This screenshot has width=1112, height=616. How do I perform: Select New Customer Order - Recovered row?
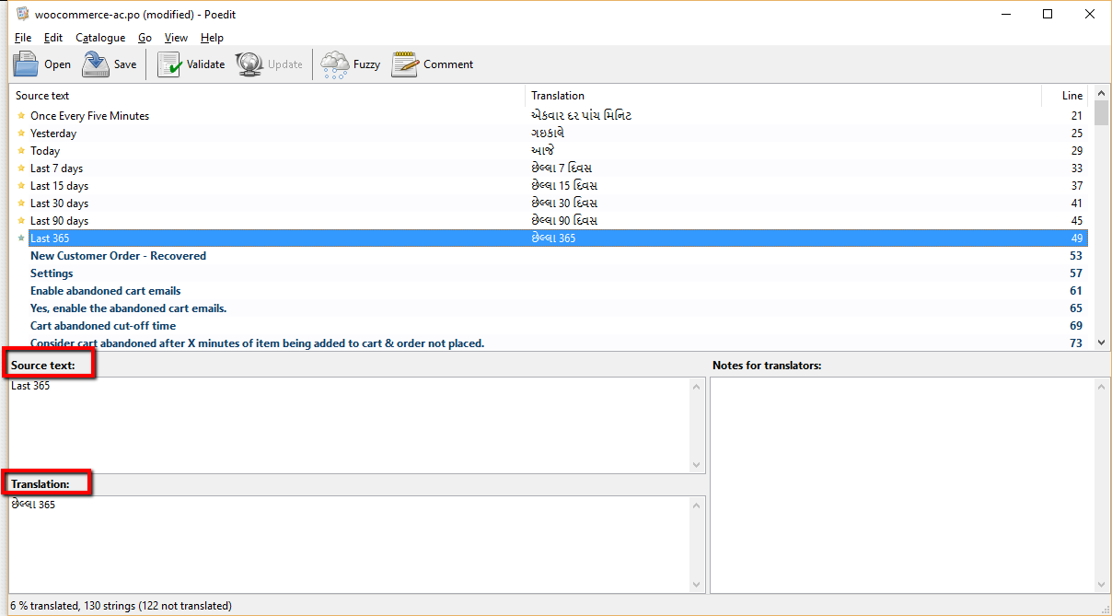549,256
